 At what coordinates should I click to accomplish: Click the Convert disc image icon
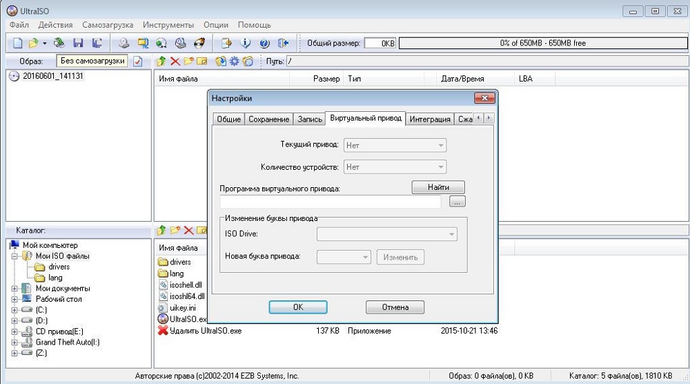click(161, 43)
